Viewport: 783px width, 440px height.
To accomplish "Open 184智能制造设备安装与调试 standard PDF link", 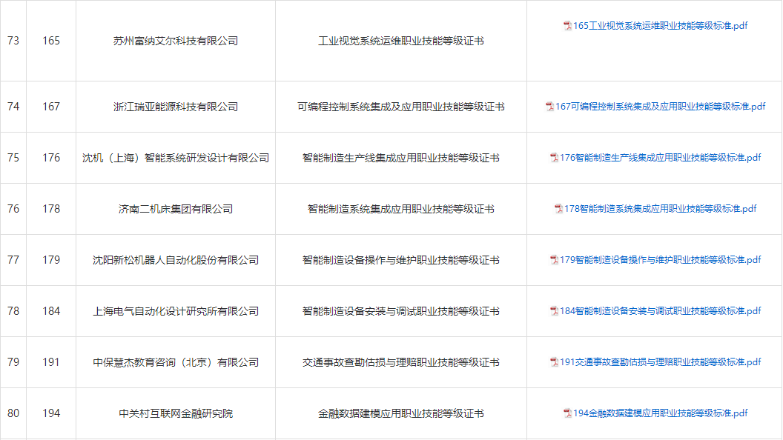I will 660,311.
